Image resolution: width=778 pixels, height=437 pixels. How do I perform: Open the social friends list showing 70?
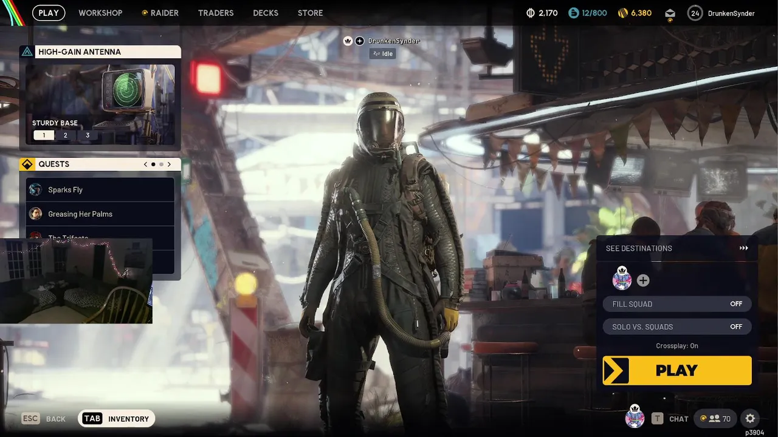(715, 419)
